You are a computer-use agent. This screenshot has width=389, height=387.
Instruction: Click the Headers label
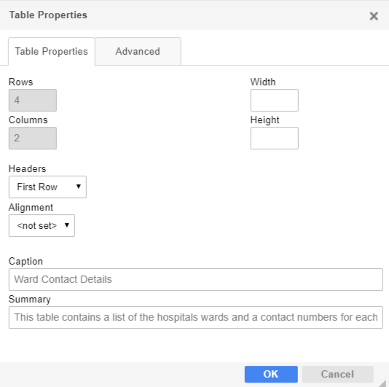click(27, 169)
